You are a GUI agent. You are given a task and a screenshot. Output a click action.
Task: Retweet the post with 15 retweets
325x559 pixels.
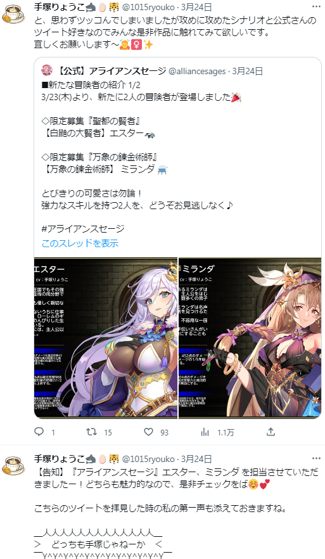(x=92, y=432)
